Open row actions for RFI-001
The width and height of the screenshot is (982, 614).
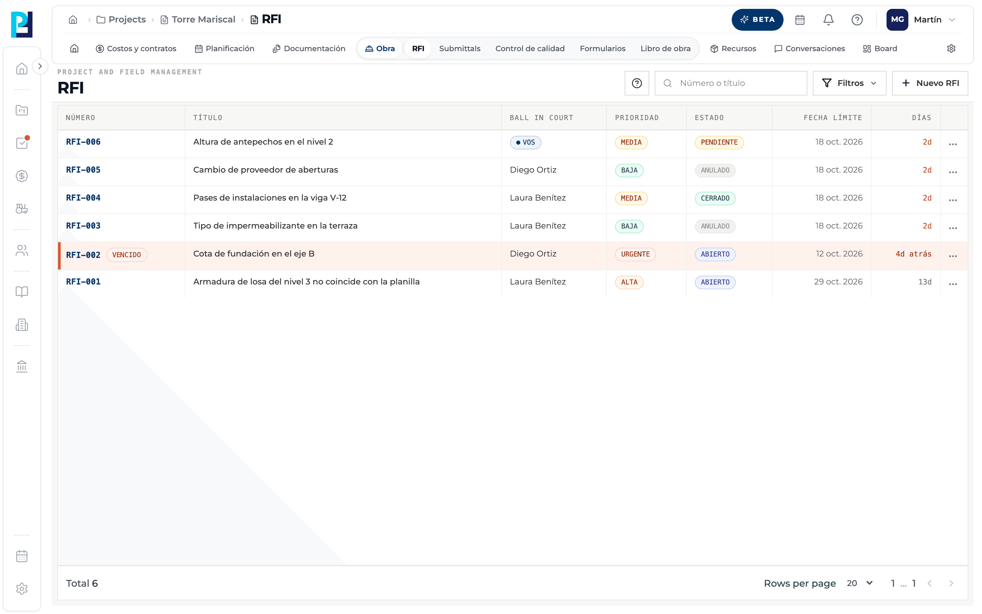pos(953,284)
